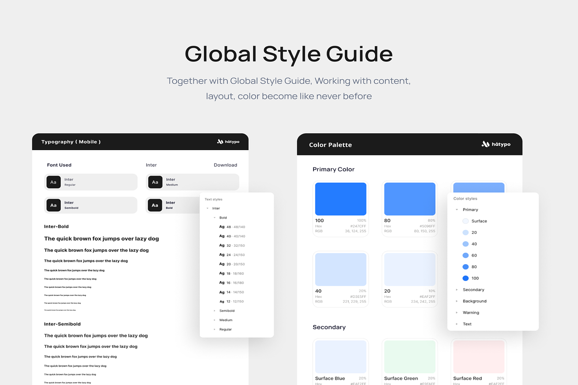Select the 100 primary blue swatch
Viewport: 578px width, 385px height.
(341, 199)
